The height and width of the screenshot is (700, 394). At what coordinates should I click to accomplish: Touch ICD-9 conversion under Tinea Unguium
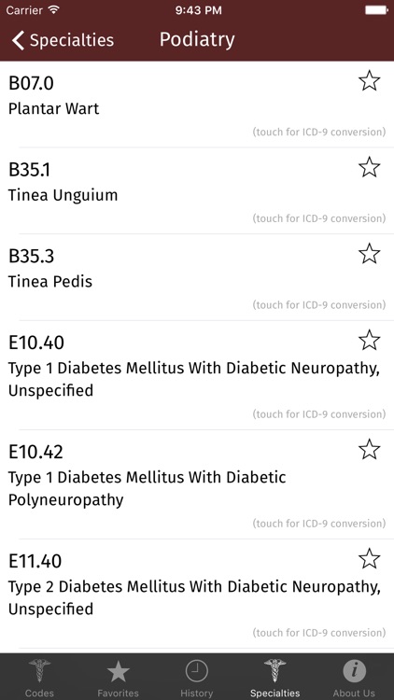[319, 218]
